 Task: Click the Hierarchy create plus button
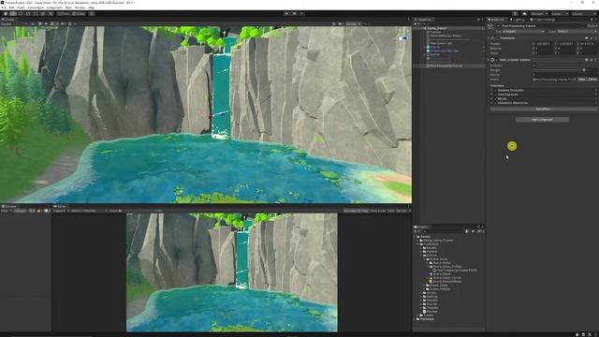coord(416,24)
